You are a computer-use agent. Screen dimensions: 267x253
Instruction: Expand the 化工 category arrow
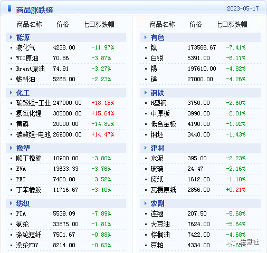[x=11, y=93]
